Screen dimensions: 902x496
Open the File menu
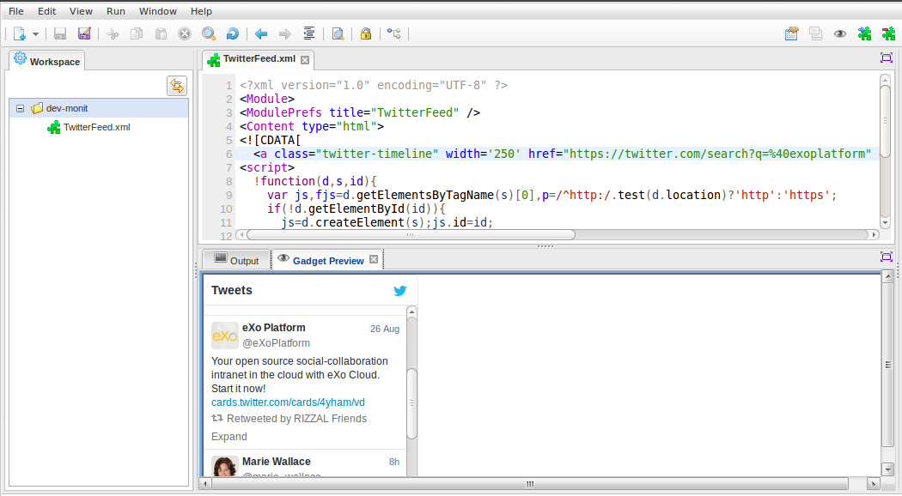click(16, 11)
